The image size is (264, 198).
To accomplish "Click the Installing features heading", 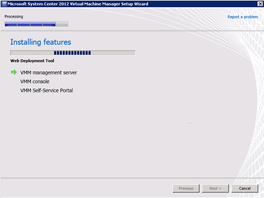I will (x=41, y=42).
